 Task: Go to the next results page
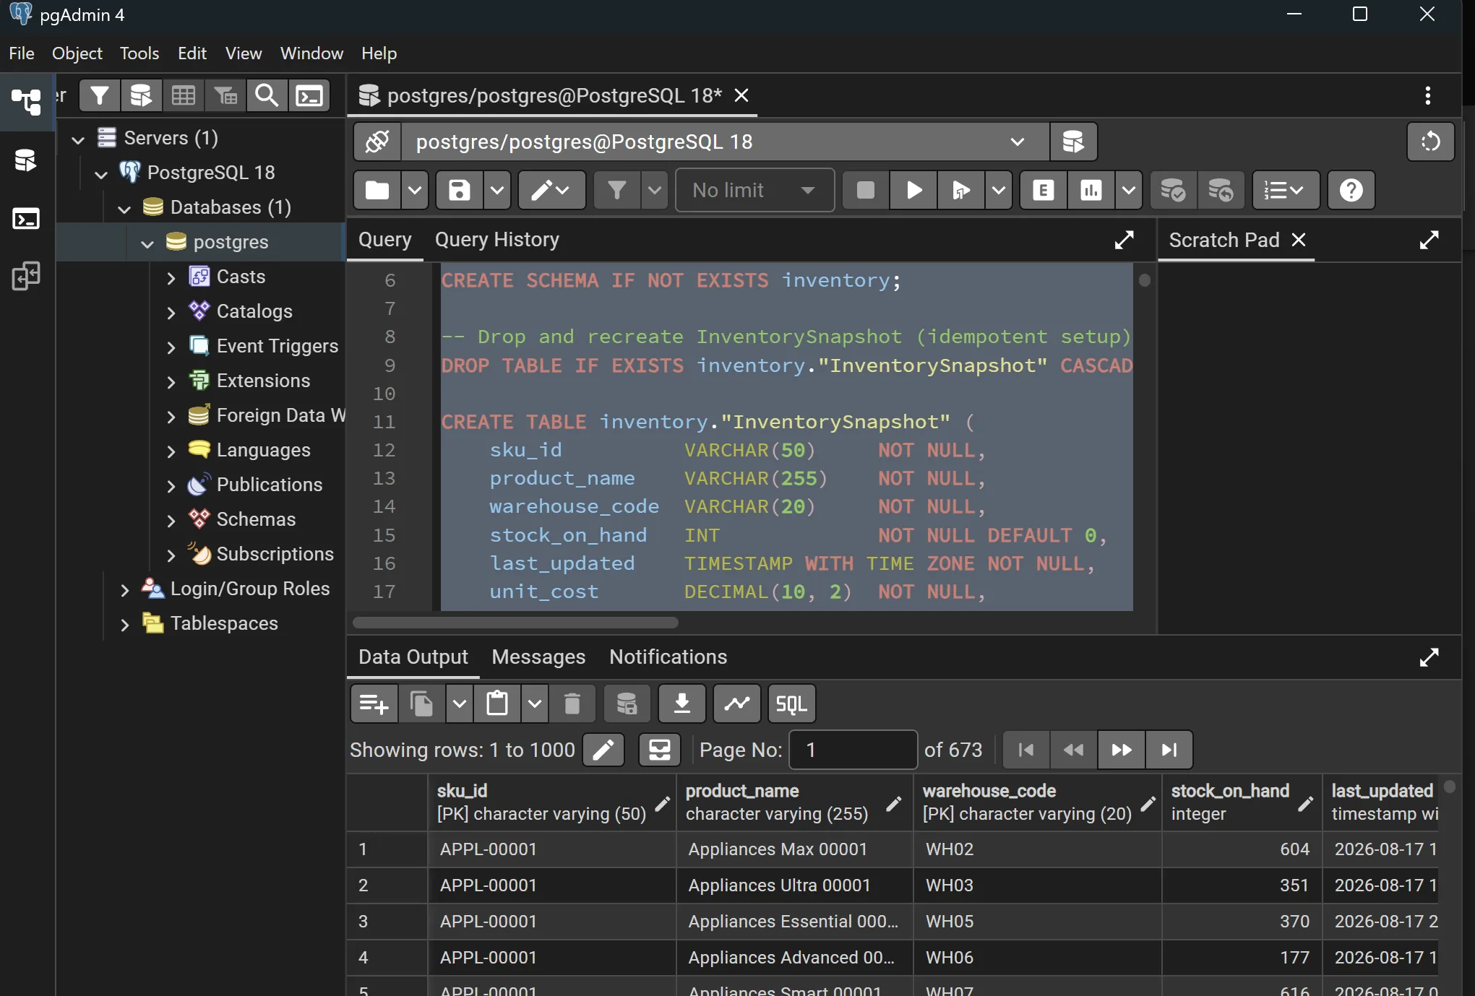pyautogui.click(x=1121, y=750)
